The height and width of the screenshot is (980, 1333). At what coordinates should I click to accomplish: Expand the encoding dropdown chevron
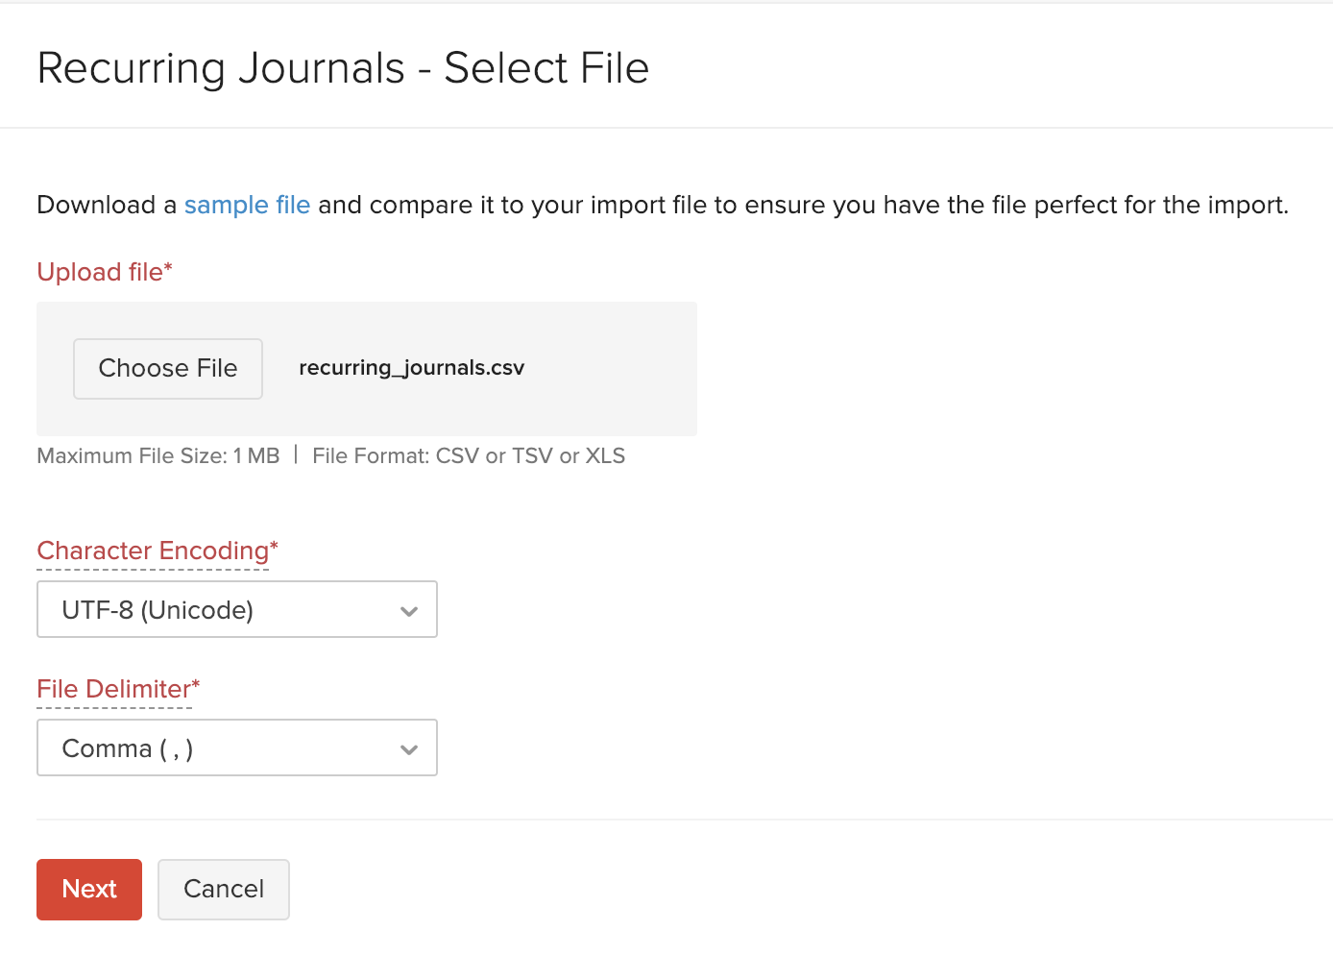409,609
